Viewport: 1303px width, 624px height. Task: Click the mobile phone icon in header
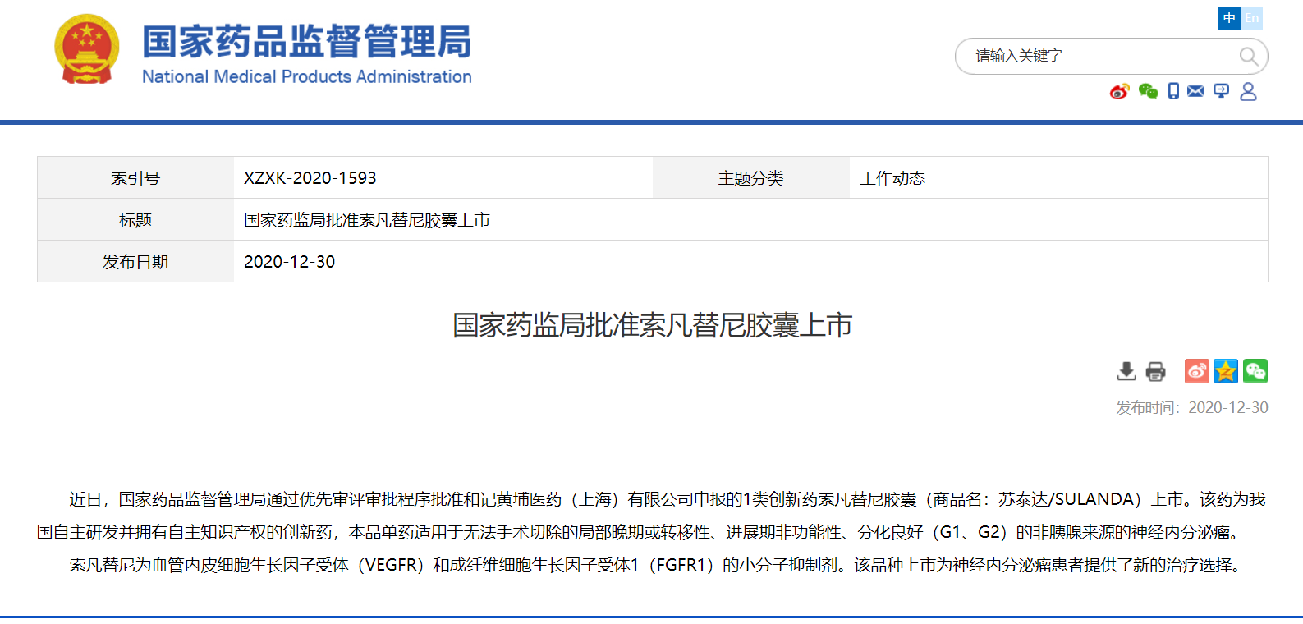(x=1173, y=91)
